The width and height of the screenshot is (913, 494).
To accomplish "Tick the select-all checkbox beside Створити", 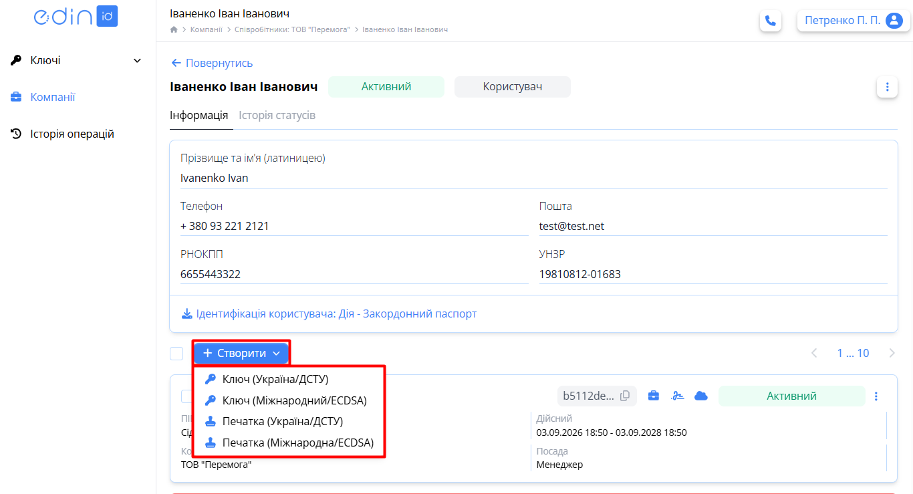I will click(x=176, y=354).
